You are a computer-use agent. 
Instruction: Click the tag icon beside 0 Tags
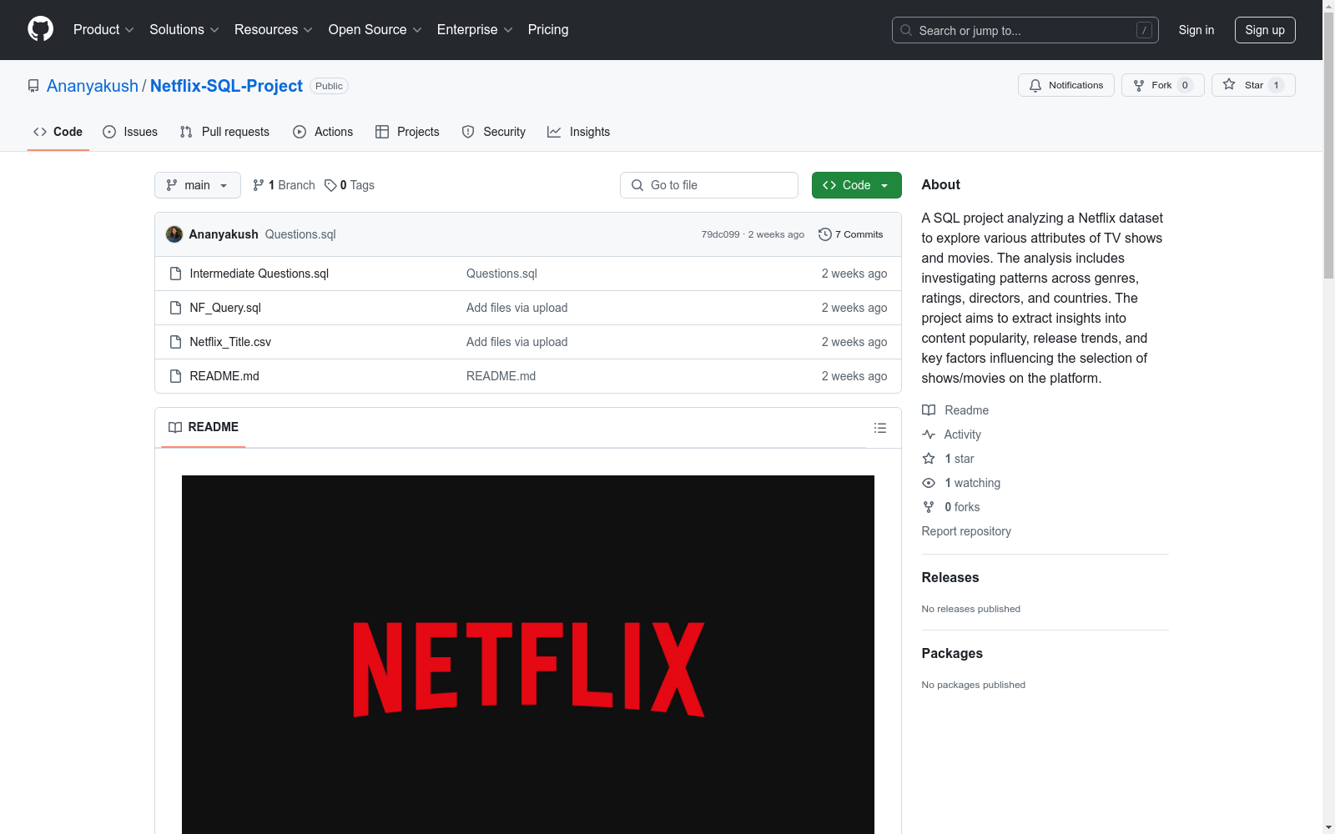[x=330, y=185]
